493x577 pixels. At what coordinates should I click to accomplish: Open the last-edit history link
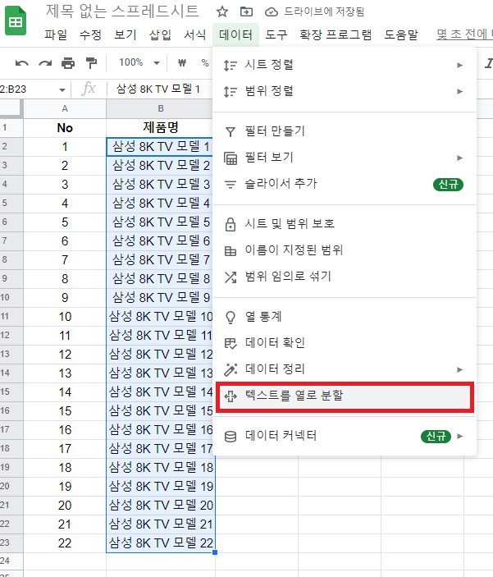pos(464,34)
